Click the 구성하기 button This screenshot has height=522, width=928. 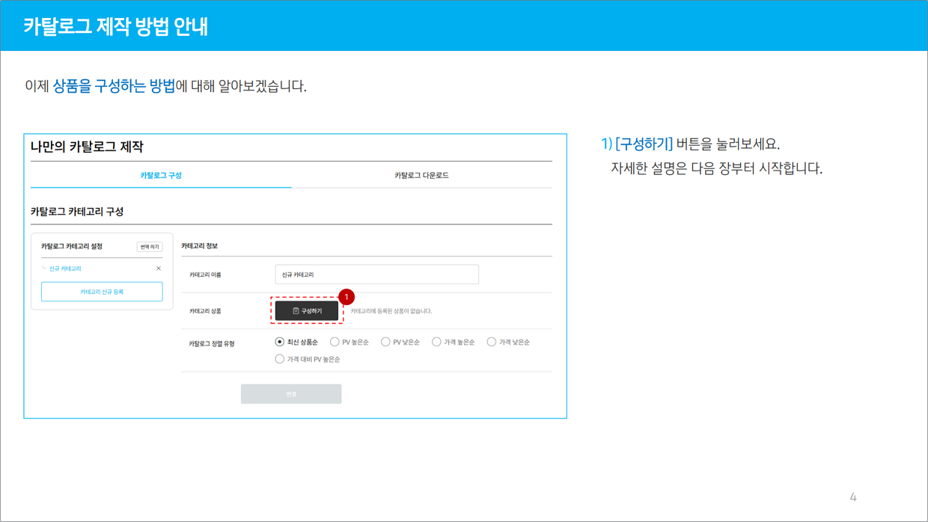tap(307, 310)
